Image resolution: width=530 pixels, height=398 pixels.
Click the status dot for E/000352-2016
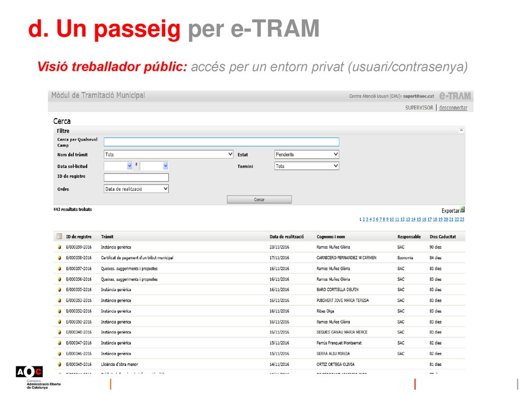coord(60,311)
